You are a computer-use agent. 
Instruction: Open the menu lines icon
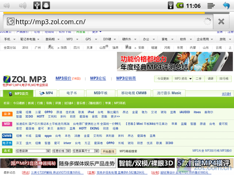(211, 6)
